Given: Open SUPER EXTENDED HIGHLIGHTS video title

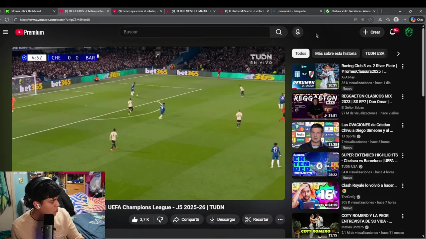Looking at the screenshot, I should [370, 158].
